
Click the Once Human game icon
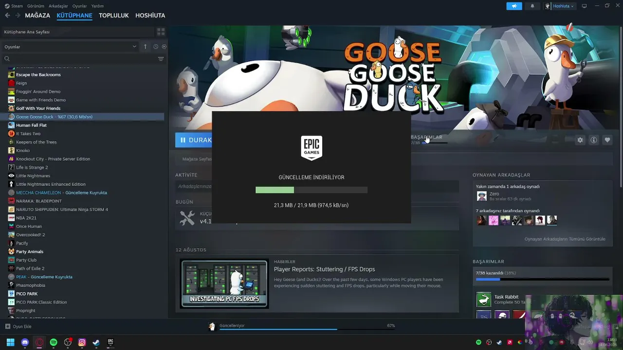click(11, 227)
